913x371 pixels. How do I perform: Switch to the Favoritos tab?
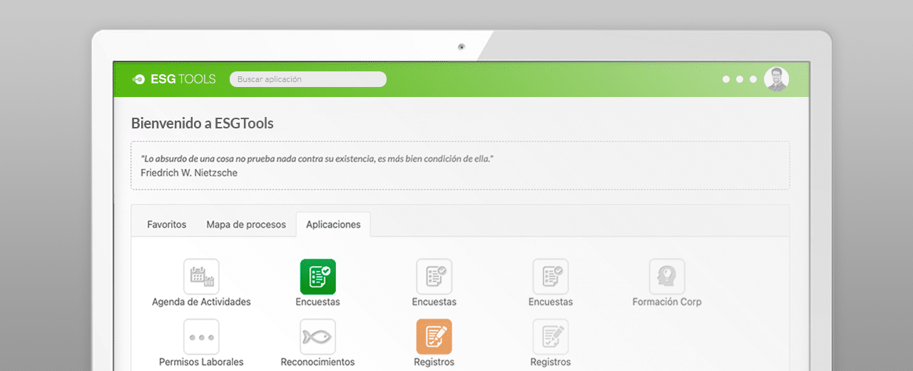click(x=167, y=224)
